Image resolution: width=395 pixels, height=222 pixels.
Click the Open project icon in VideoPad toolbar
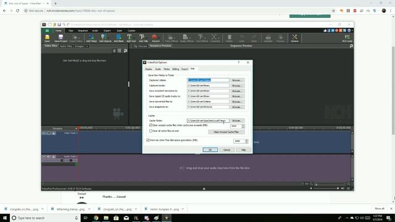coord(47,38)
